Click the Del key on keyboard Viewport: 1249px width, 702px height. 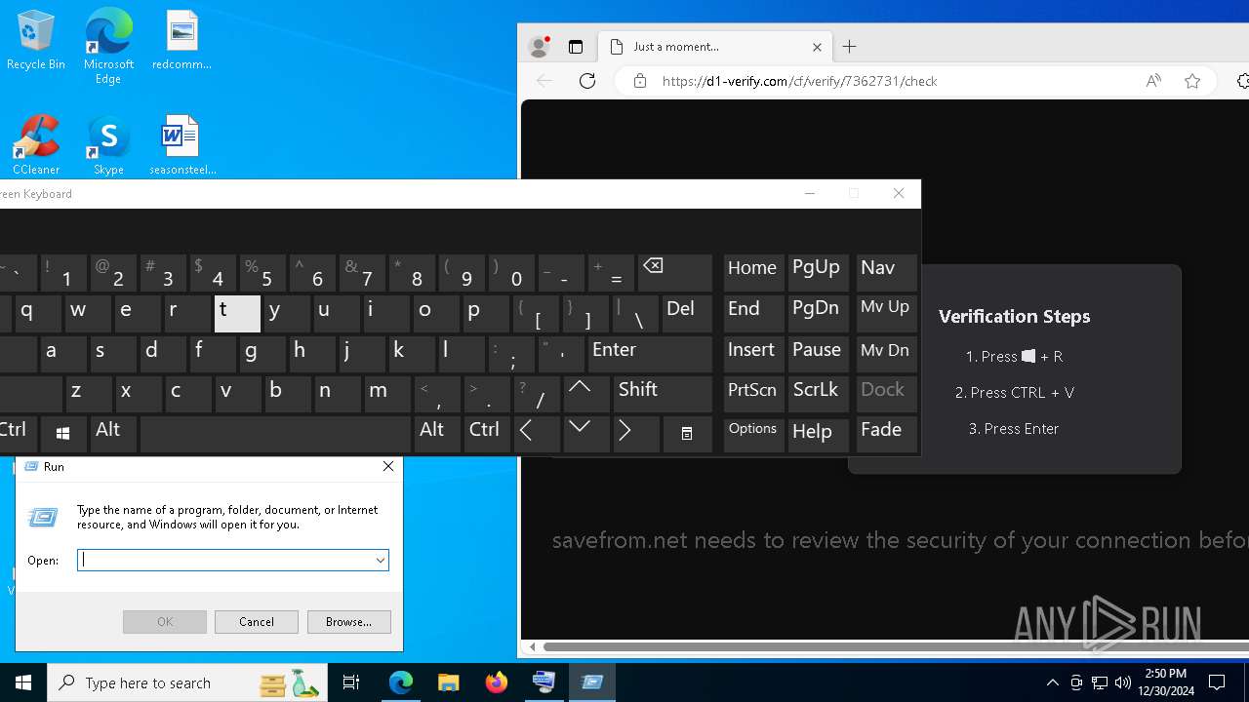tap(687, 313)
